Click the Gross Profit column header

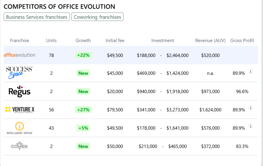242,40
